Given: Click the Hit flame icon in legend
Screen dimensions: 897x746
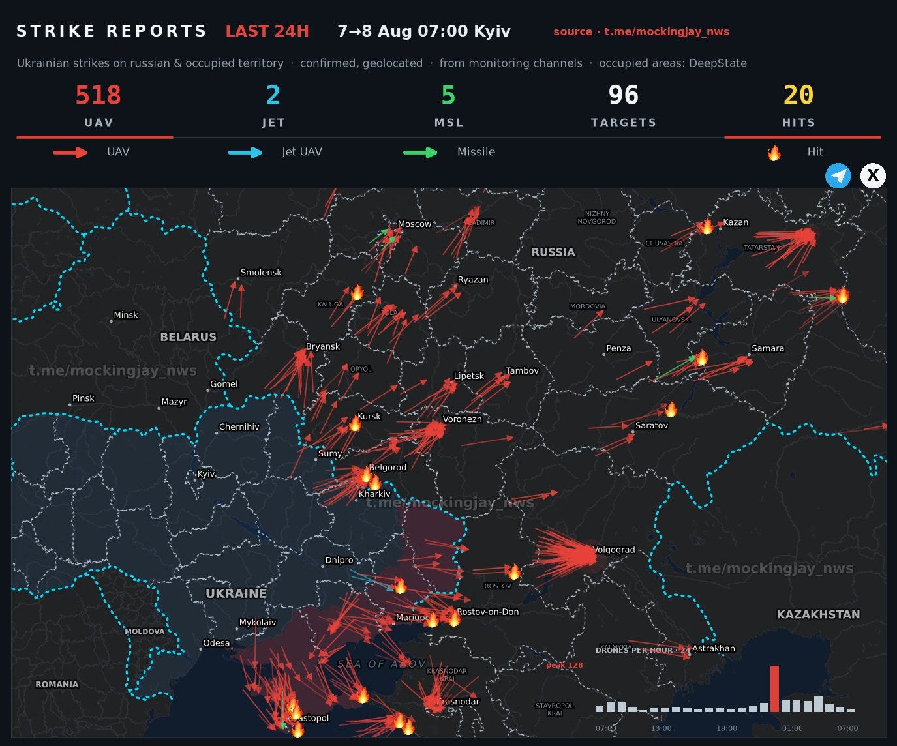Looking at the screenshot, I should point(774,153).
